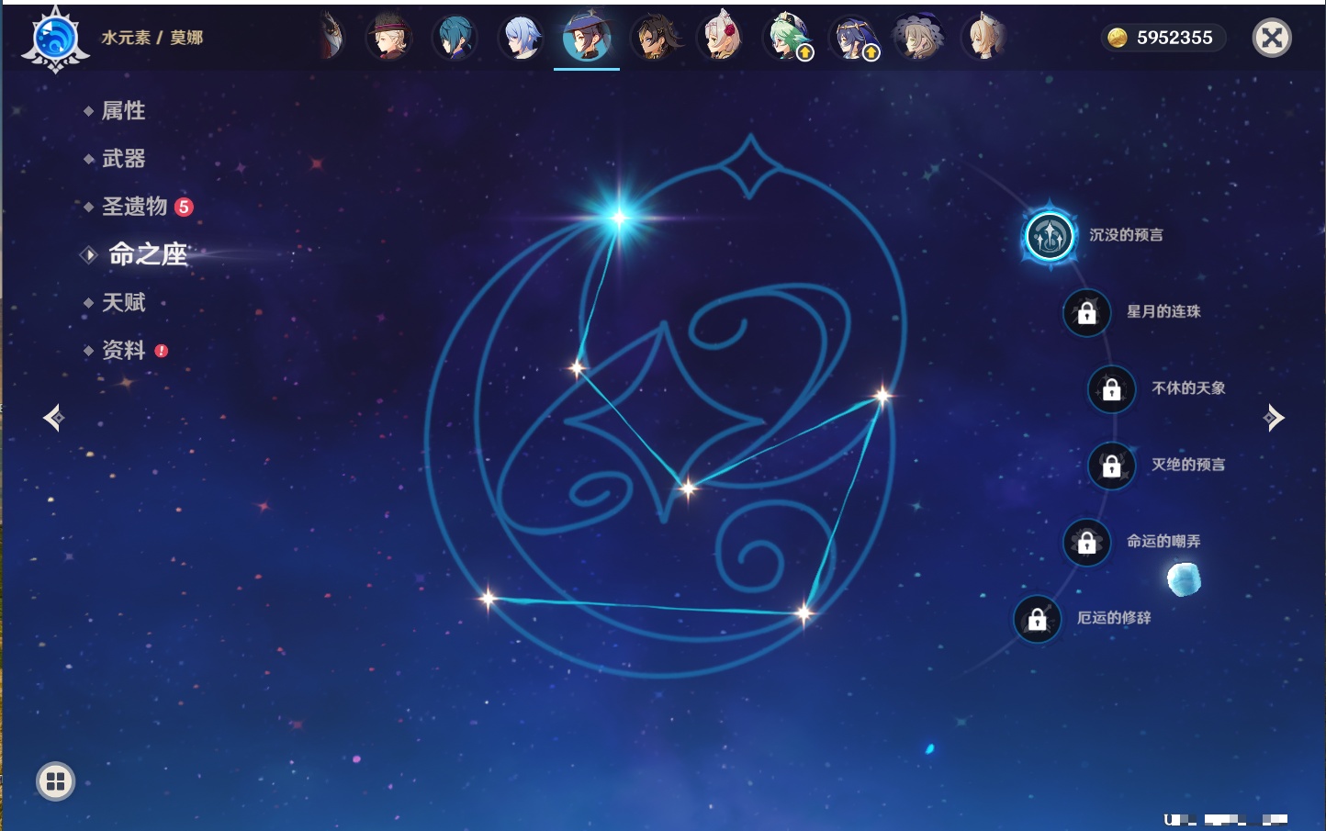The height and width of the screenshot is (831, 1326).
Task: Go to next character with right arrow
Action: (x=1274, y=418)
